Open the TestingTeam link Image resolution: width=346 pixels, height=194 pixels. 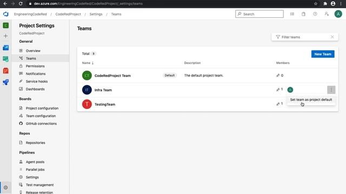pyautogui.click(x=105, y=105)
